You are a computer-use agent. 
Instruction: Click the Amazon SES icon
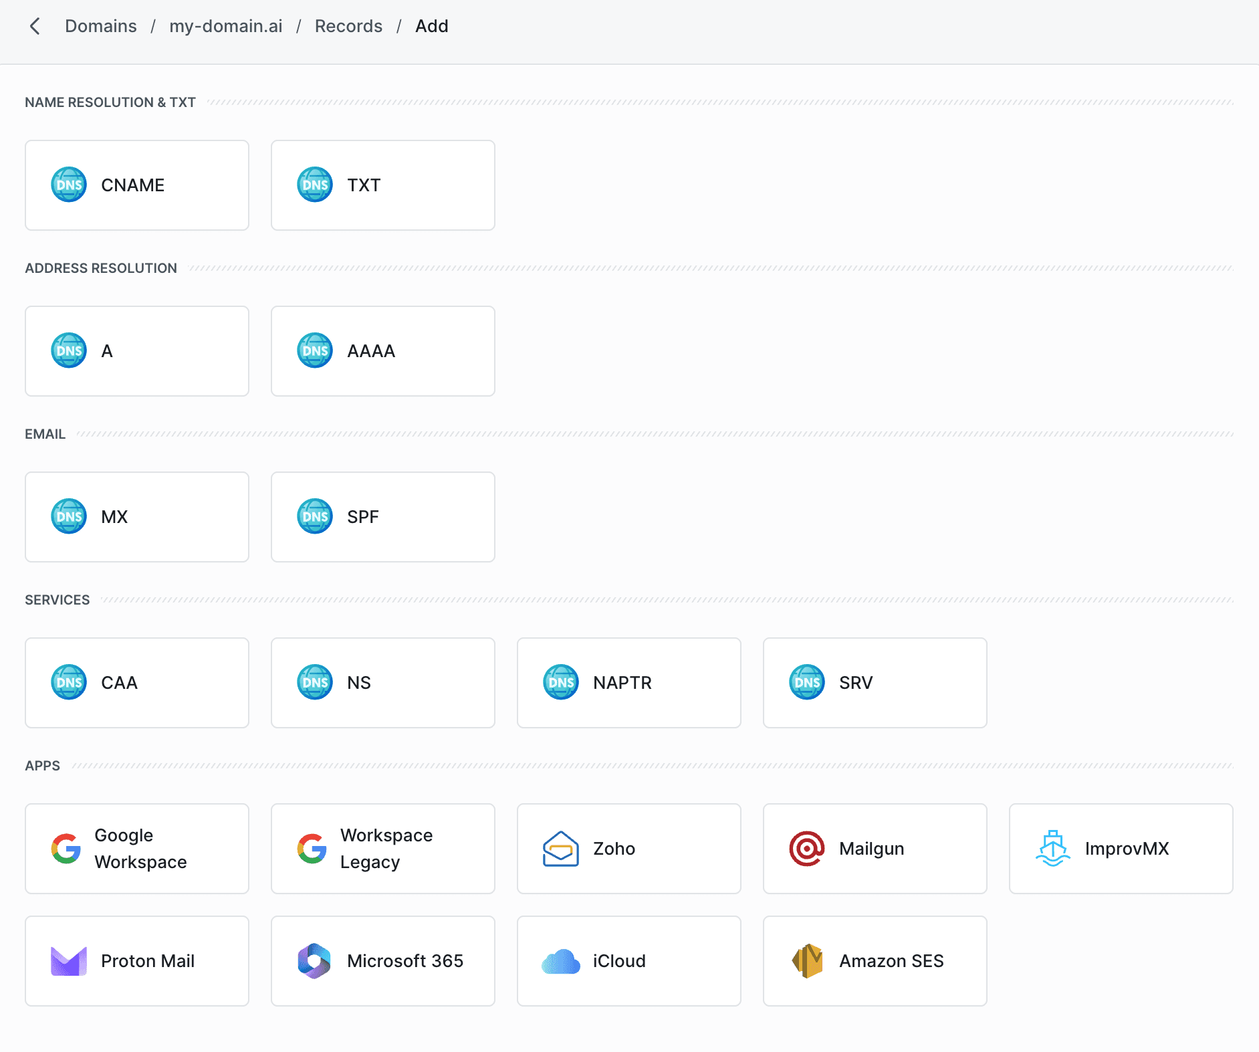(806, 961)
